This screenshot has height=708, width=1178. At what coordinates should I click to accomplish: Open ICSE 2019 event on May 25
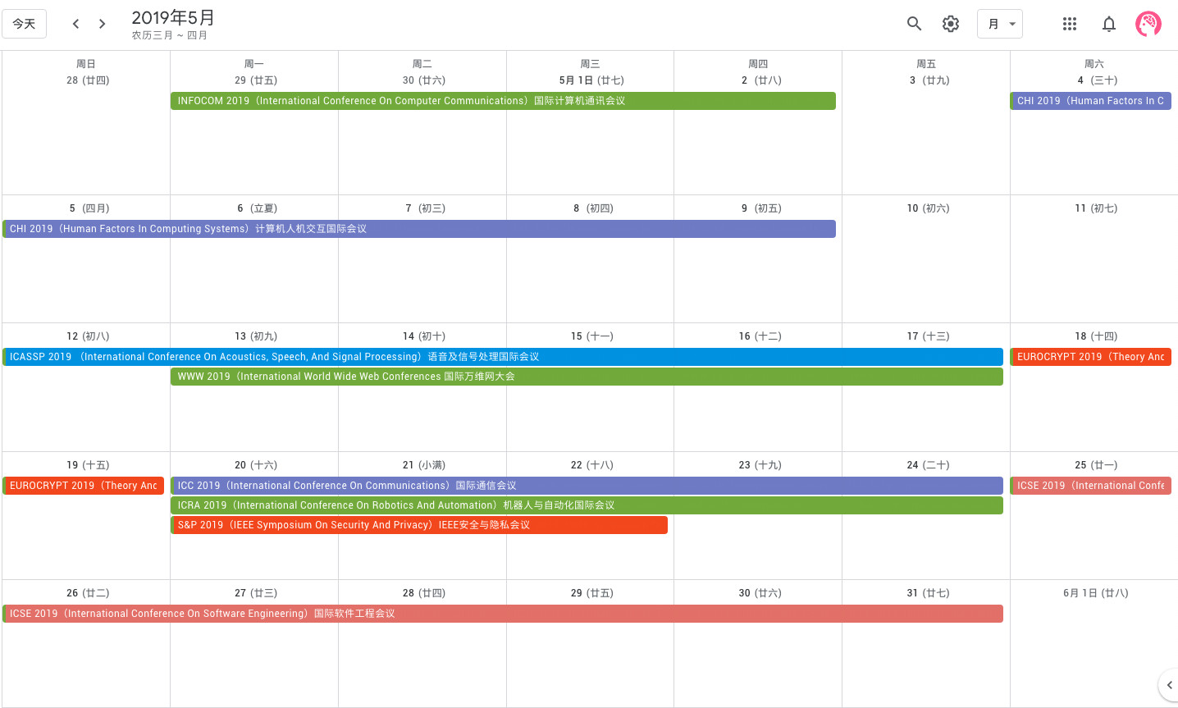(x=1091, y=486)
